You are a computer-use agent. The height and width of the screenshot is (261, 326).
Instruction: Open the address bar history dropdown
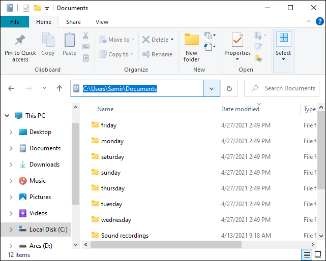coord(212,88)
